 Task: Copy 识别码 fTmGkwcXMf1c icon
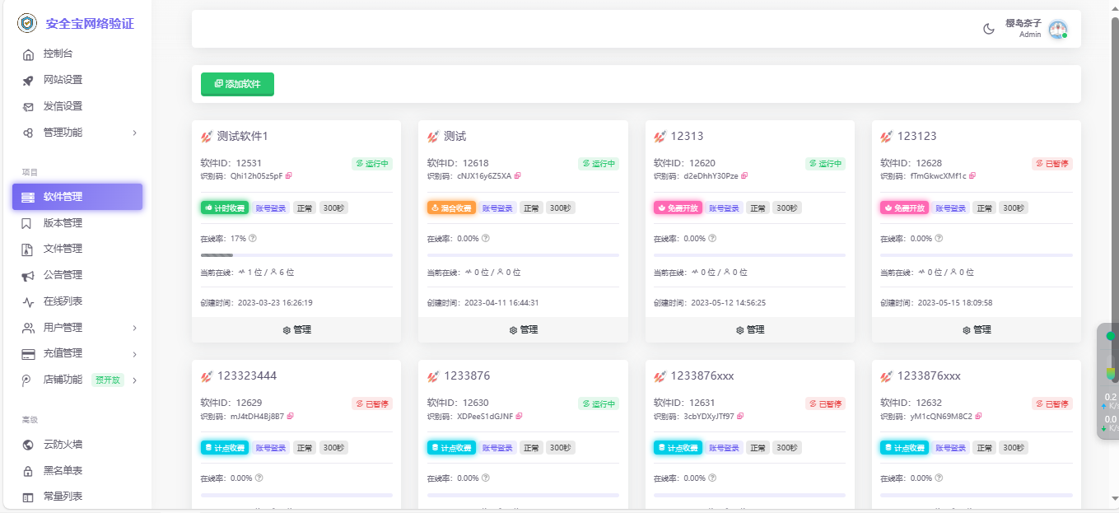click(972, 175)
